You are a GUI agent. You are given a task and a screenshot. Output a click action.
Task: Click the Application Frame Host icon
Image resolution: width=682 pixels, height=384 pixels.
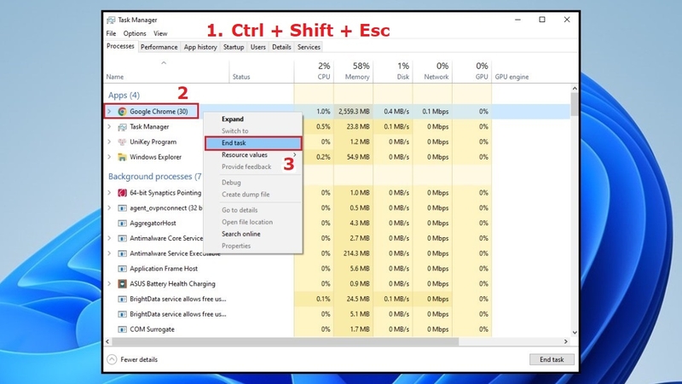(x=122, y=269)
